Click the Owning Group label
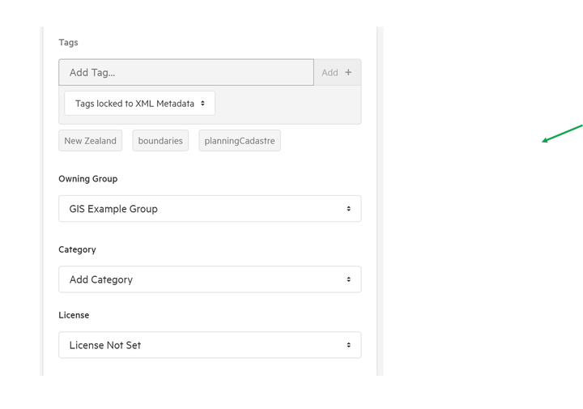Image resolution: width=583 pixels, height=409 pixels. click(88, 179)
